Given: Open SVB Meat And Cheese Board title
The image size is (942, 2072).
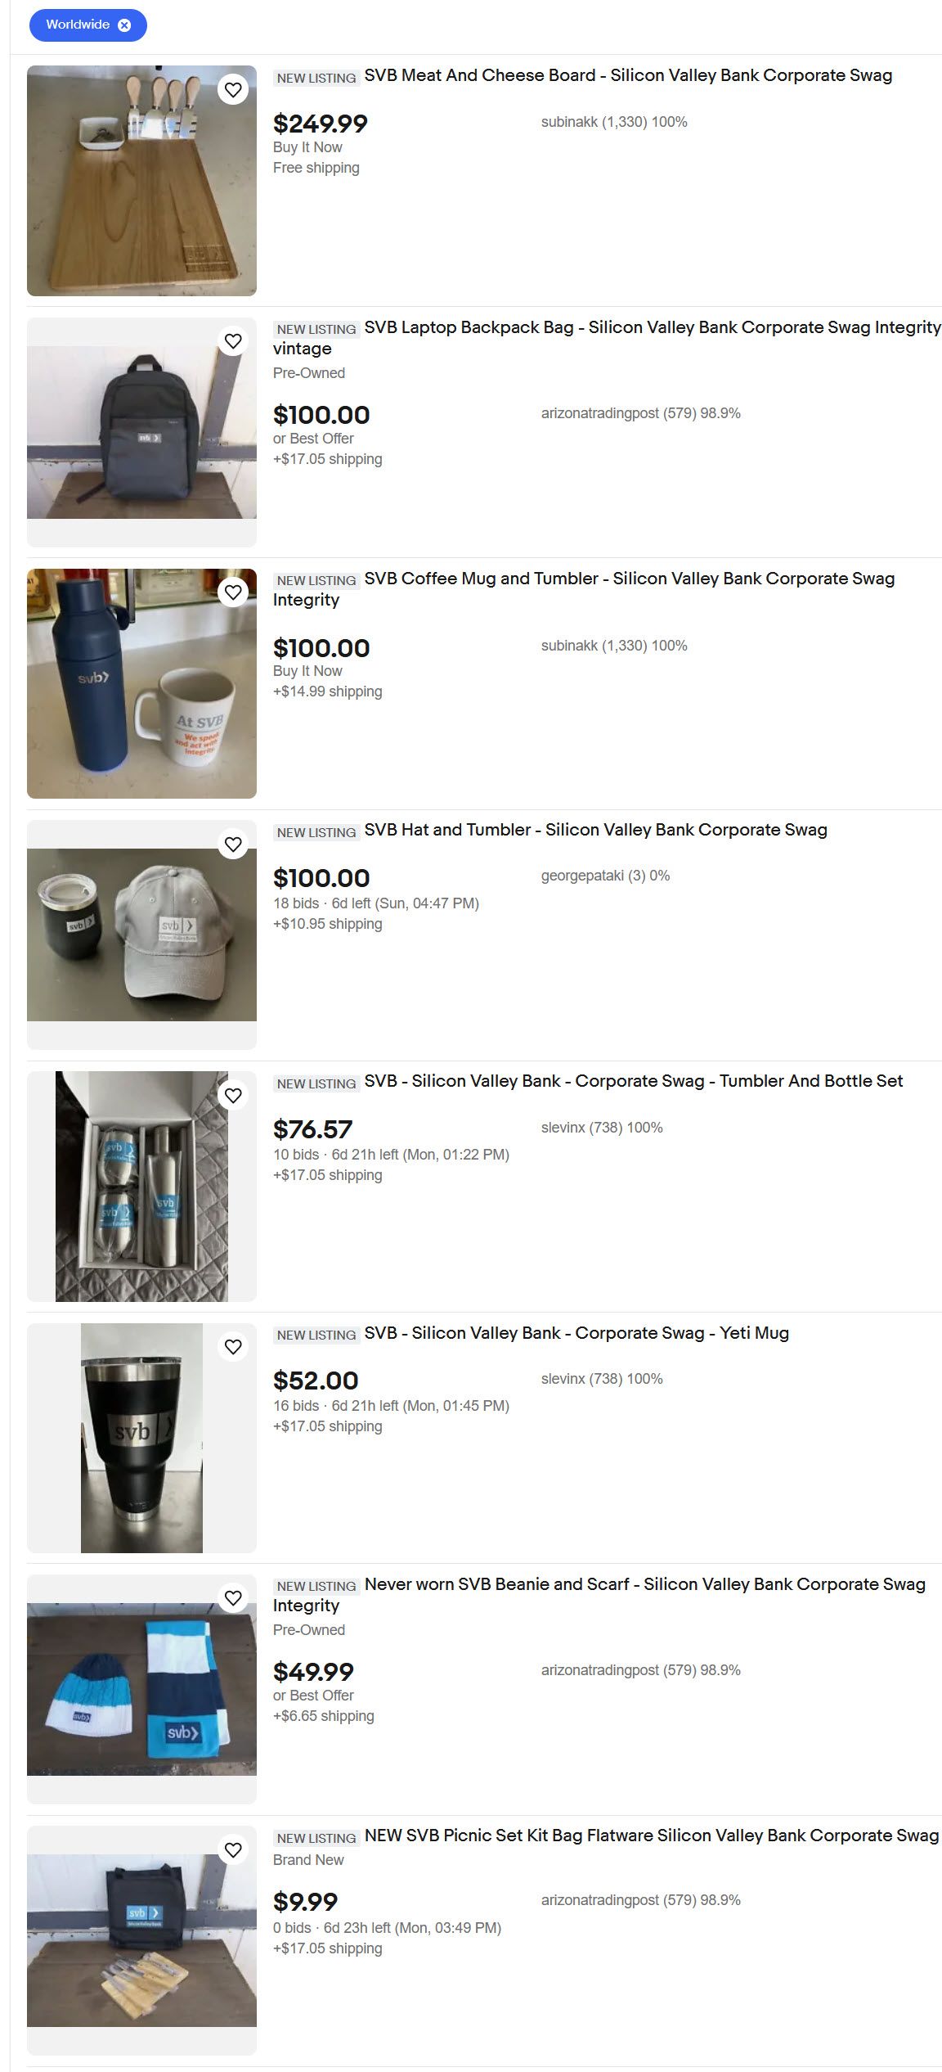Looking at the screenshot, I should click(628, 75).
